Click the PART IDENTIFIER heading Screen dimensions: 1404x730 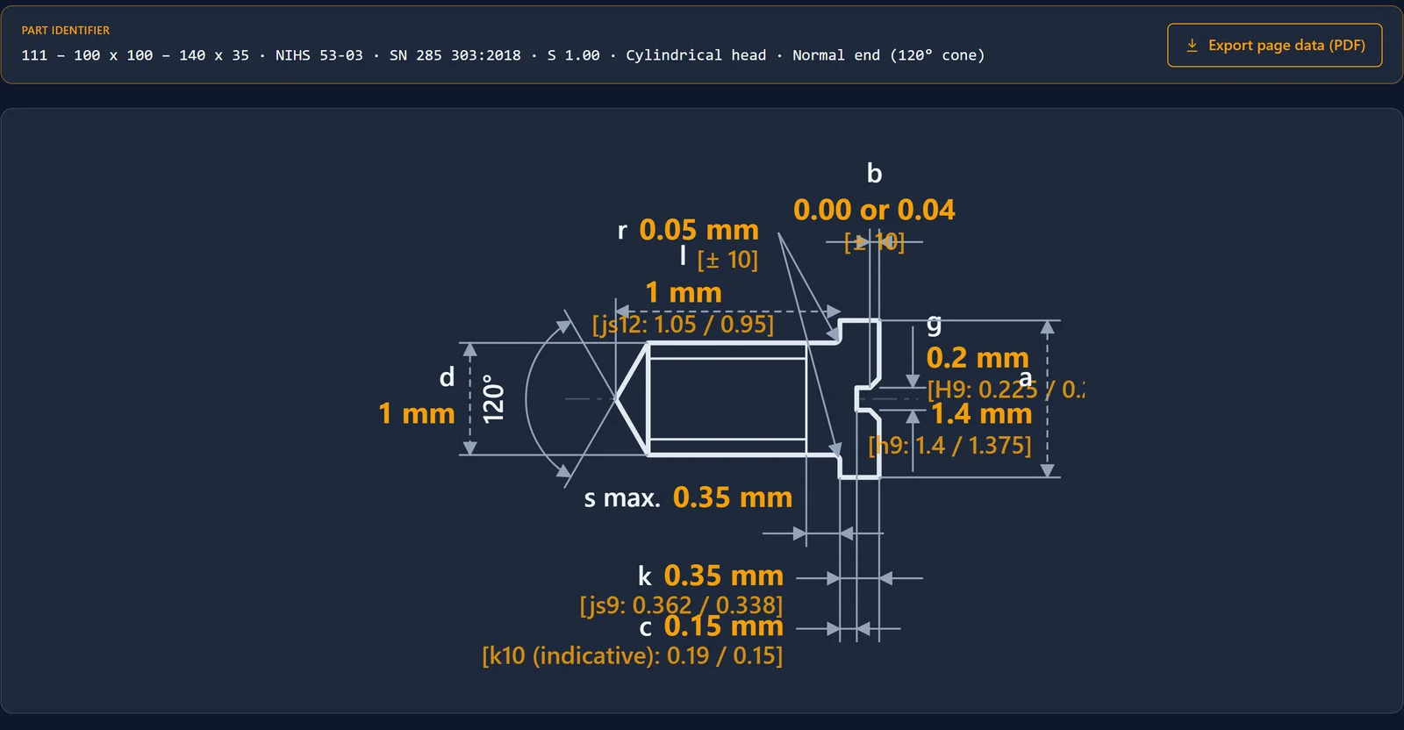click(66, 30)
